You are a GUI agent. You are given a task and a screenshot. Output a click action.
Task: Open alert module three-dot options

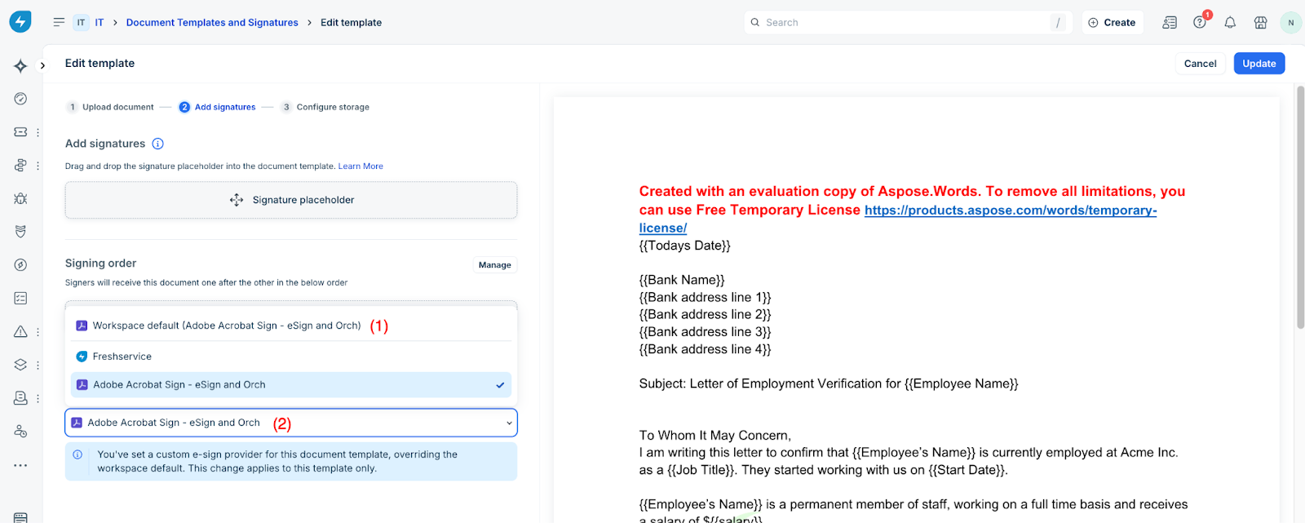pos(38,332)
